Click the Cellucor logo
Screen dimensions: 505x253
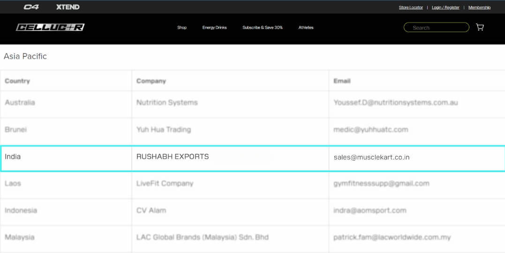(50, 27)
